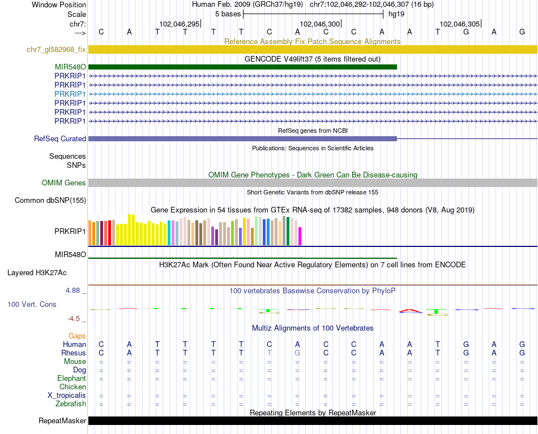The image size is (538, 434).
Task: Click PRKRIP1 label beside GTEx bar chart
Action: pyautogui.click(x=70, y=231)
